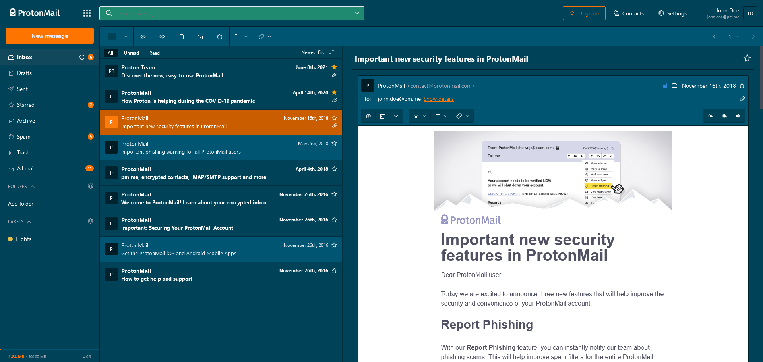
Task: Click the encryption lock icon in message header
Action: pos(665,85)
